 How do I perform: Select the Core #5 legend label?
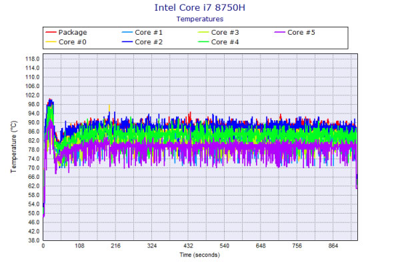click(x=301, y=33)
